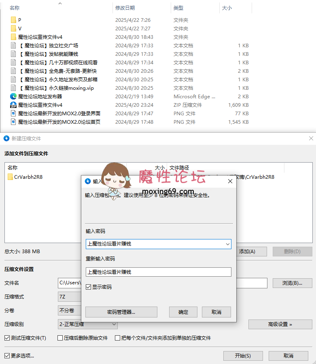The height and width of the screenshot is (364, 316).
Task: Enable 压缩后删除原始文件 checkbox
Action: click(60, 338)
